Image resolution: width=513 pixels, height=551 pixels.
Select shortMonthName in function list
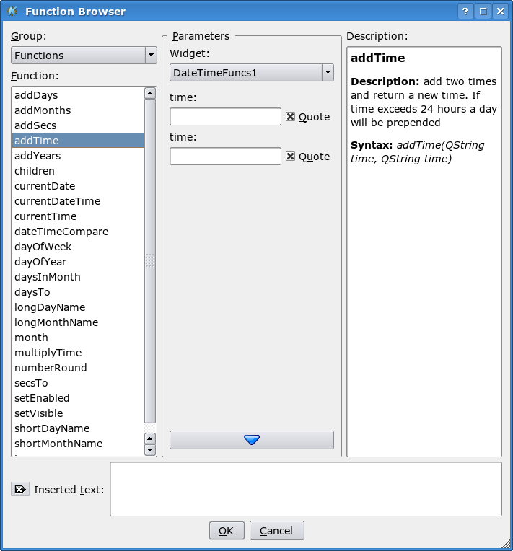[78, 443]
